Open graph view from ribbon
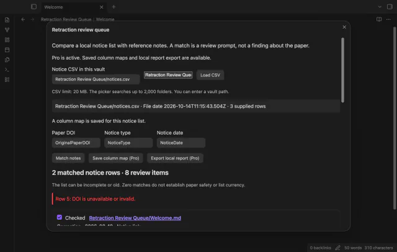Image resolution: width=397 pixels, height=252 pixels. pyautogui.click(x=7, y=30)
